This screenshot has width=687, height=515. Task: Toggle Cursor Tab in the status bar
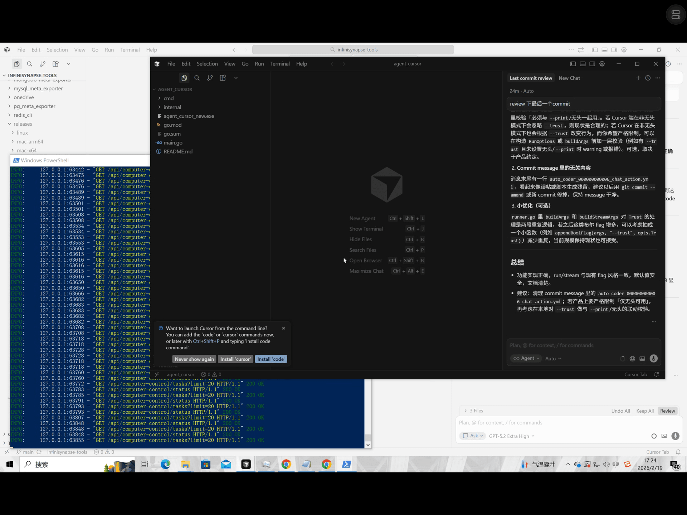pyautogui.click(x=657, y=452)
